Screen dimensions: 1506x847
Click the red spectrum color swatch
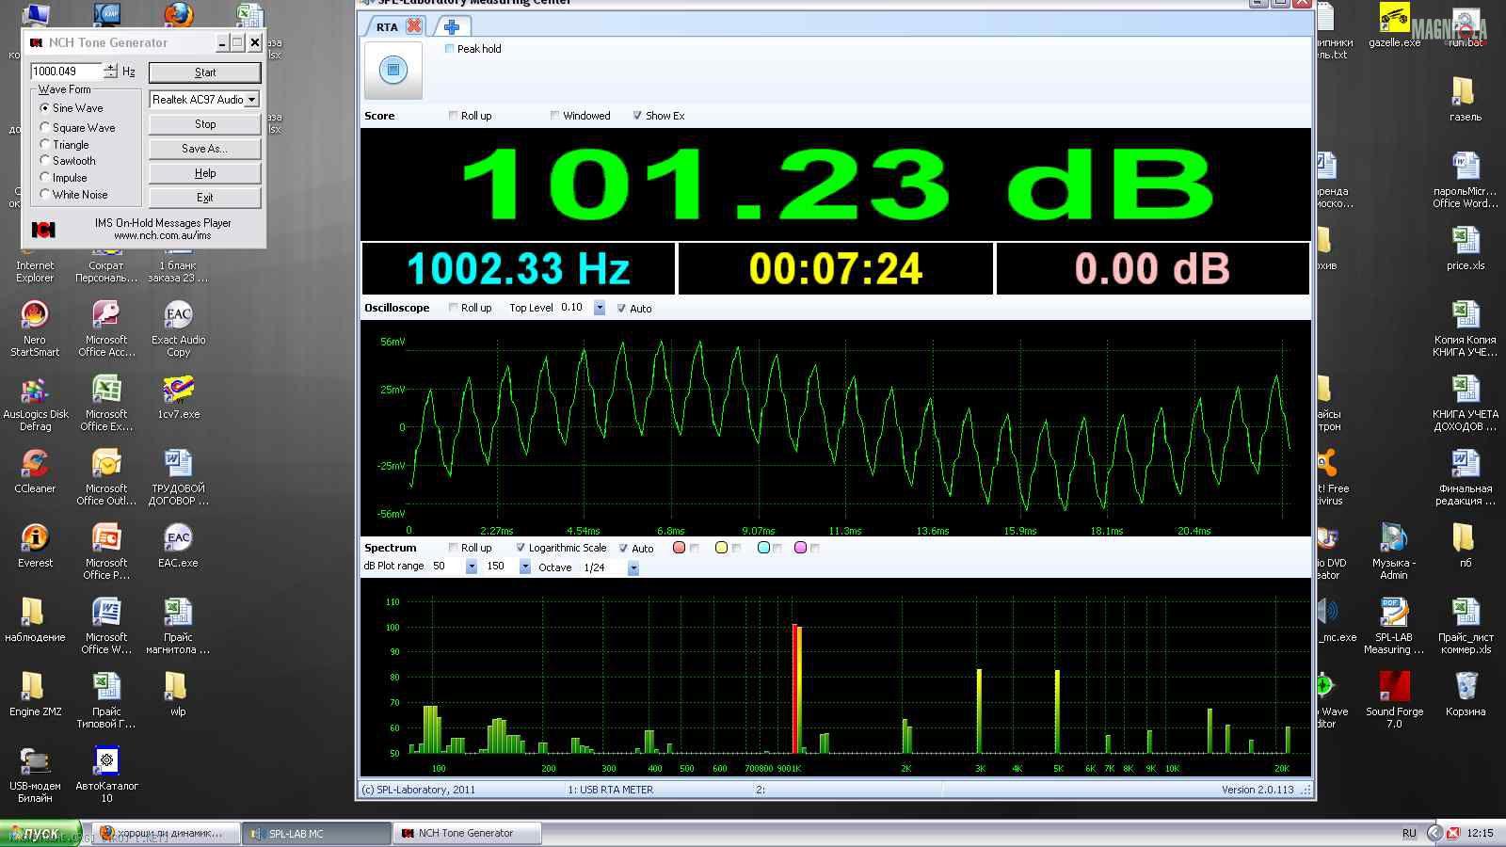click(679, 548)
